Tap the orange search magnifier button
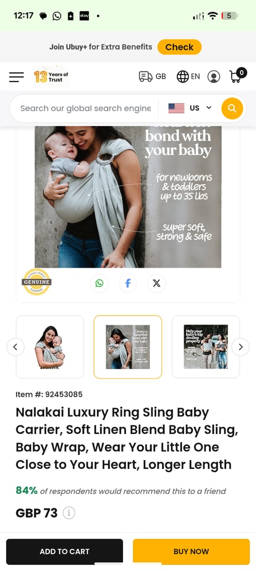 click(232, 109)
